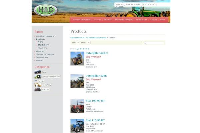Viewport: 200px width, 133px height.
Task: Select Contact in top navigation bar
Action: coord(154,20)
